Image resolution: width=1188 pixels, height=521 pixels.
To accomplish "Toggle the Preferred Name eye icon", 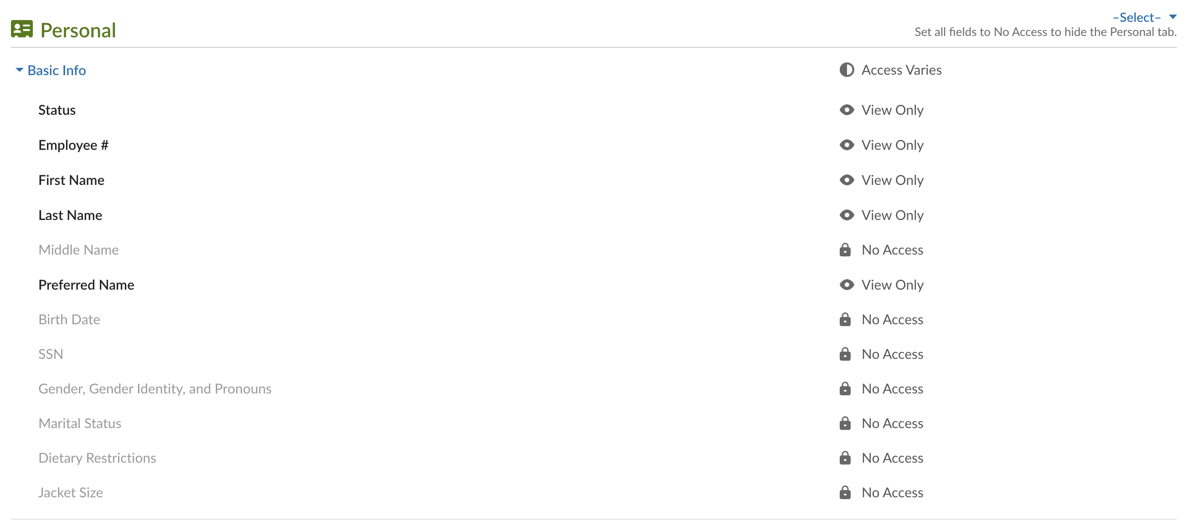I will coord(846,285).
